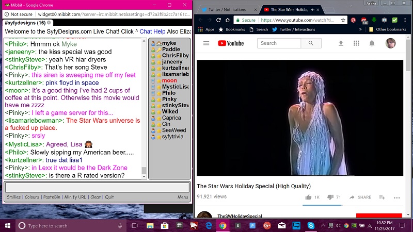Open TheSWHolidaySpecial channel link
This screenshot has width=413, height=232.
(x=240, y=216)
